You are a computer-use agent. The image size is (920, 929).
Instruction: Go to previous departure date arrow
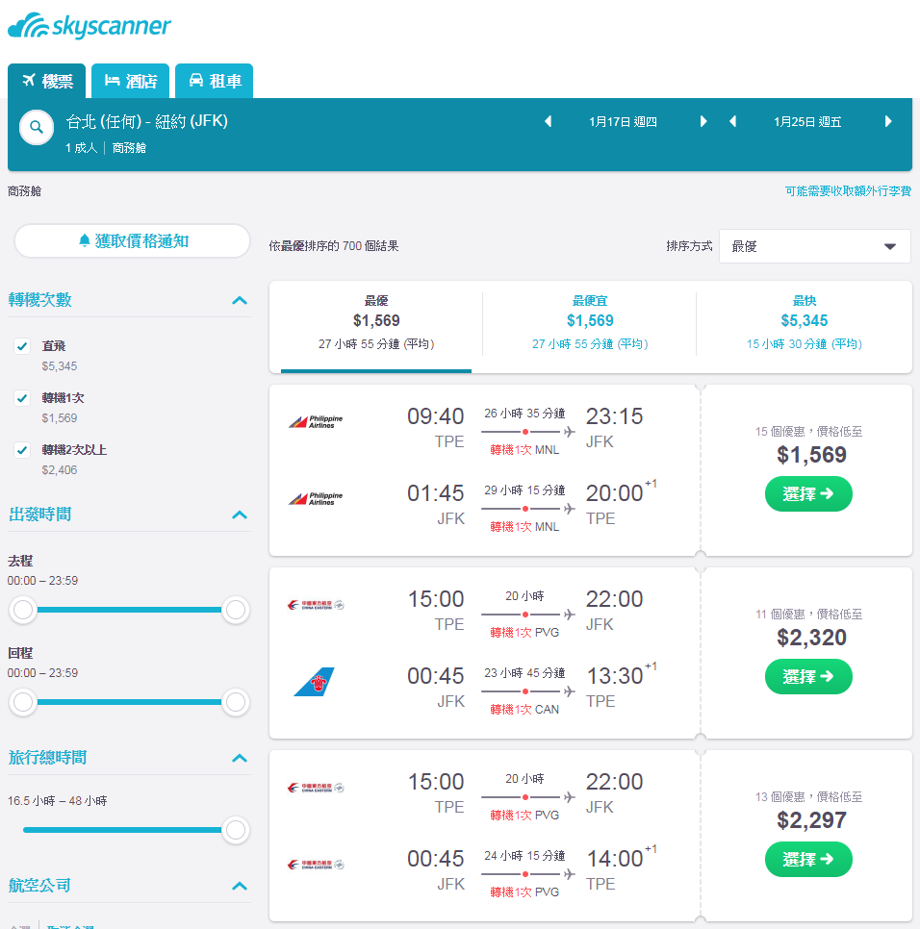(549, 121)
